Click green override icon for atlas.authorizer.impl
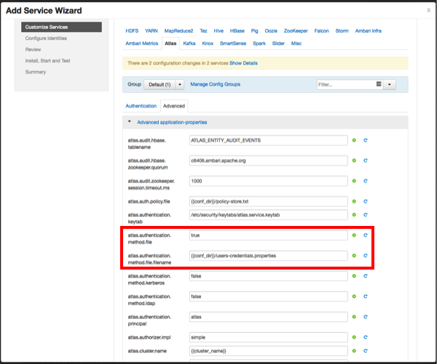The width and height of the screenshot is (437, 364). pos(354,336)
